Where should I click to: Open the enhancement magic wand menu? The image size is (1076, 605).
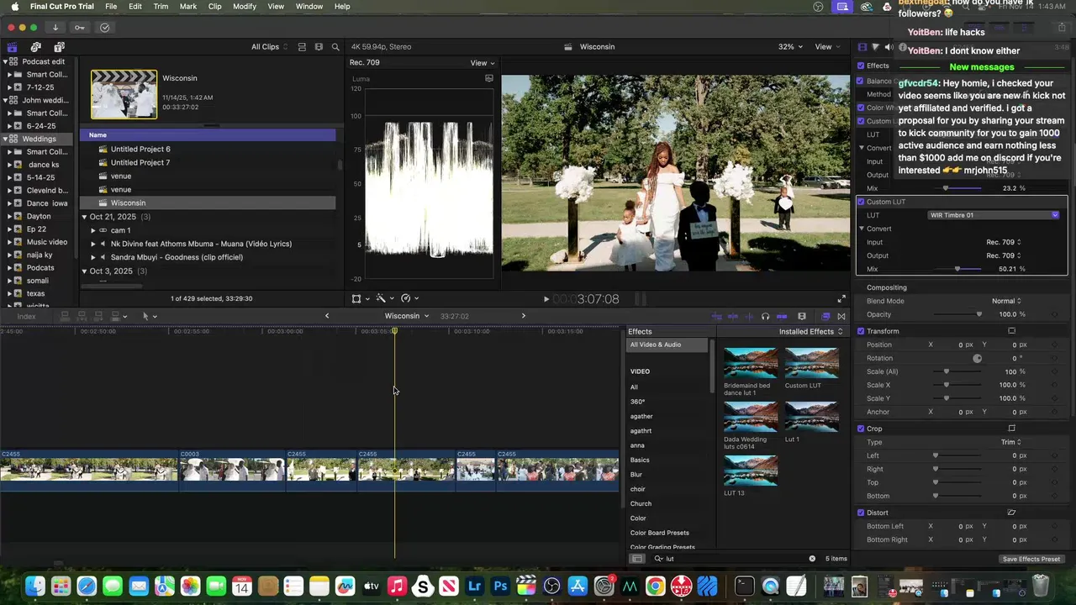point(384,298)
